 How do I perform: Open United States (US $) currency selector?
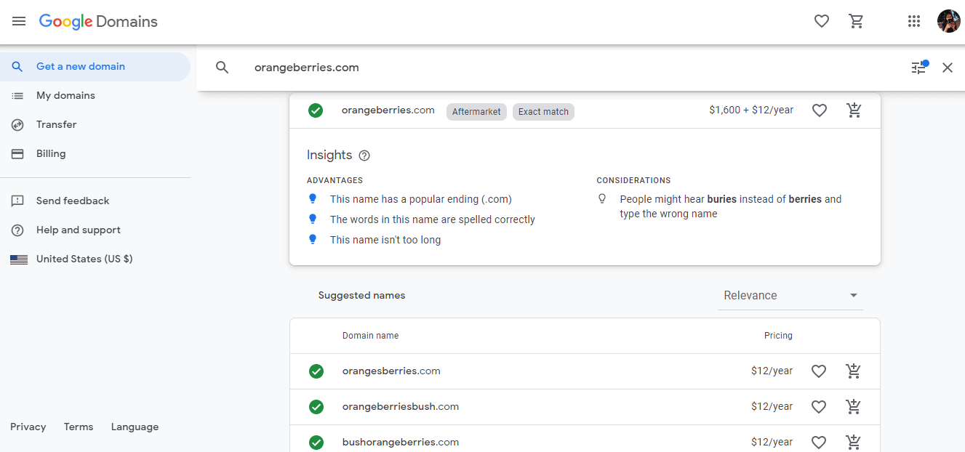[84, 259]
